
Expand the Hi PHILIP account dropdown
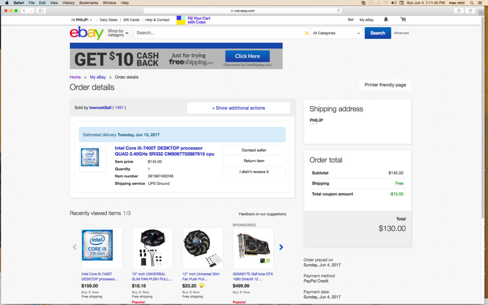(x=82, y=20)
